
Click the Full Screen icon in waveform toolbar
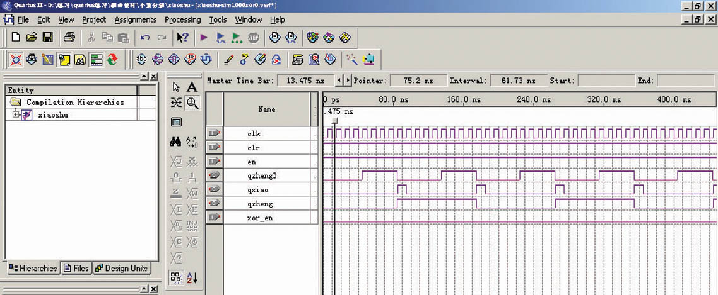click(176, 122)
